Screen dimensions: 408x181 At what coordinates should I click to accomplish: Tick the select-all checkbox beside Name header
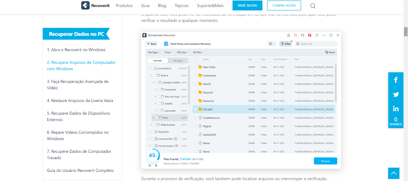click(195, 59)
